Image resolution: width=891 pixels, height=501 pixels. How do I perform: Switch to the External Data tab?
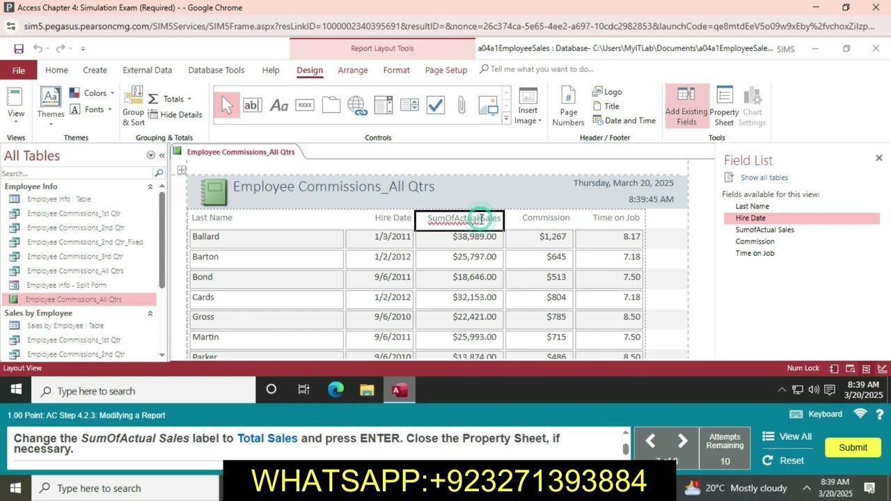147,70
